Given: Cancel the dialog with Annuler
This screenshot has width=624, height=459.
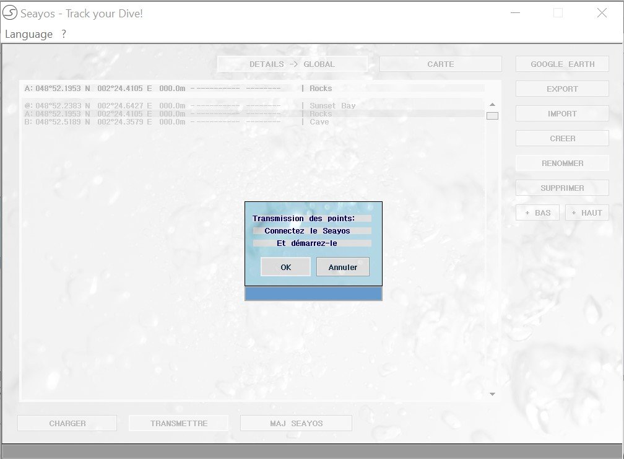Looking at the screenshot, I should click(x=343, y=267).
